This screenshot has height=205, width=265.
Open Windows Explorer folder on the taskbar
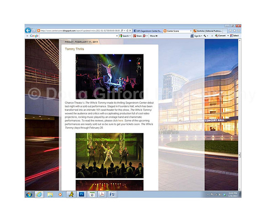click(50, 194)
